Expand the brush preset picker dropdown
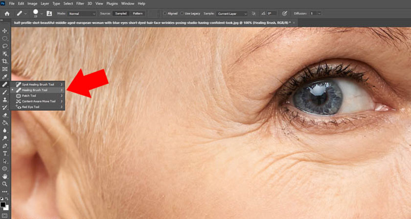 point(42,14)
